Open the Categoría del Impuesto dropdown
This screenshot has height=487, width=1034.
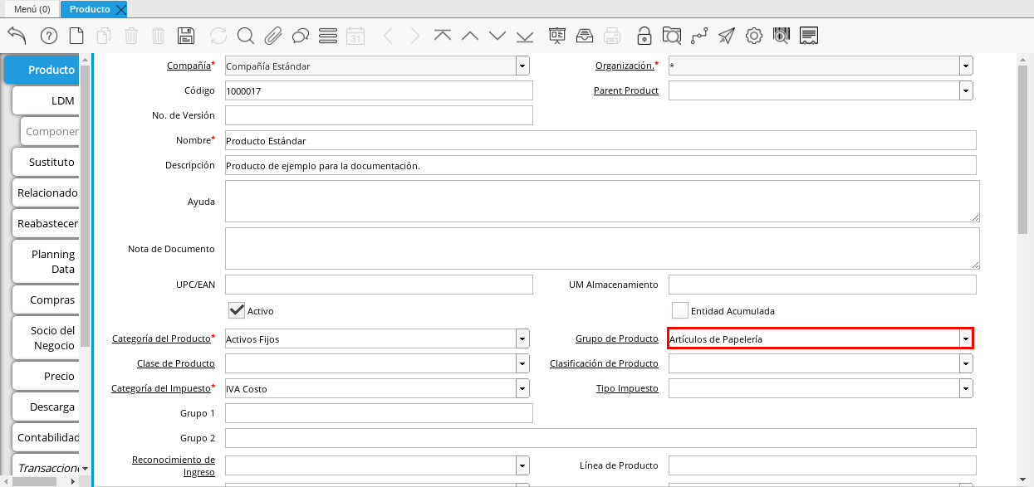pos(522,388)
